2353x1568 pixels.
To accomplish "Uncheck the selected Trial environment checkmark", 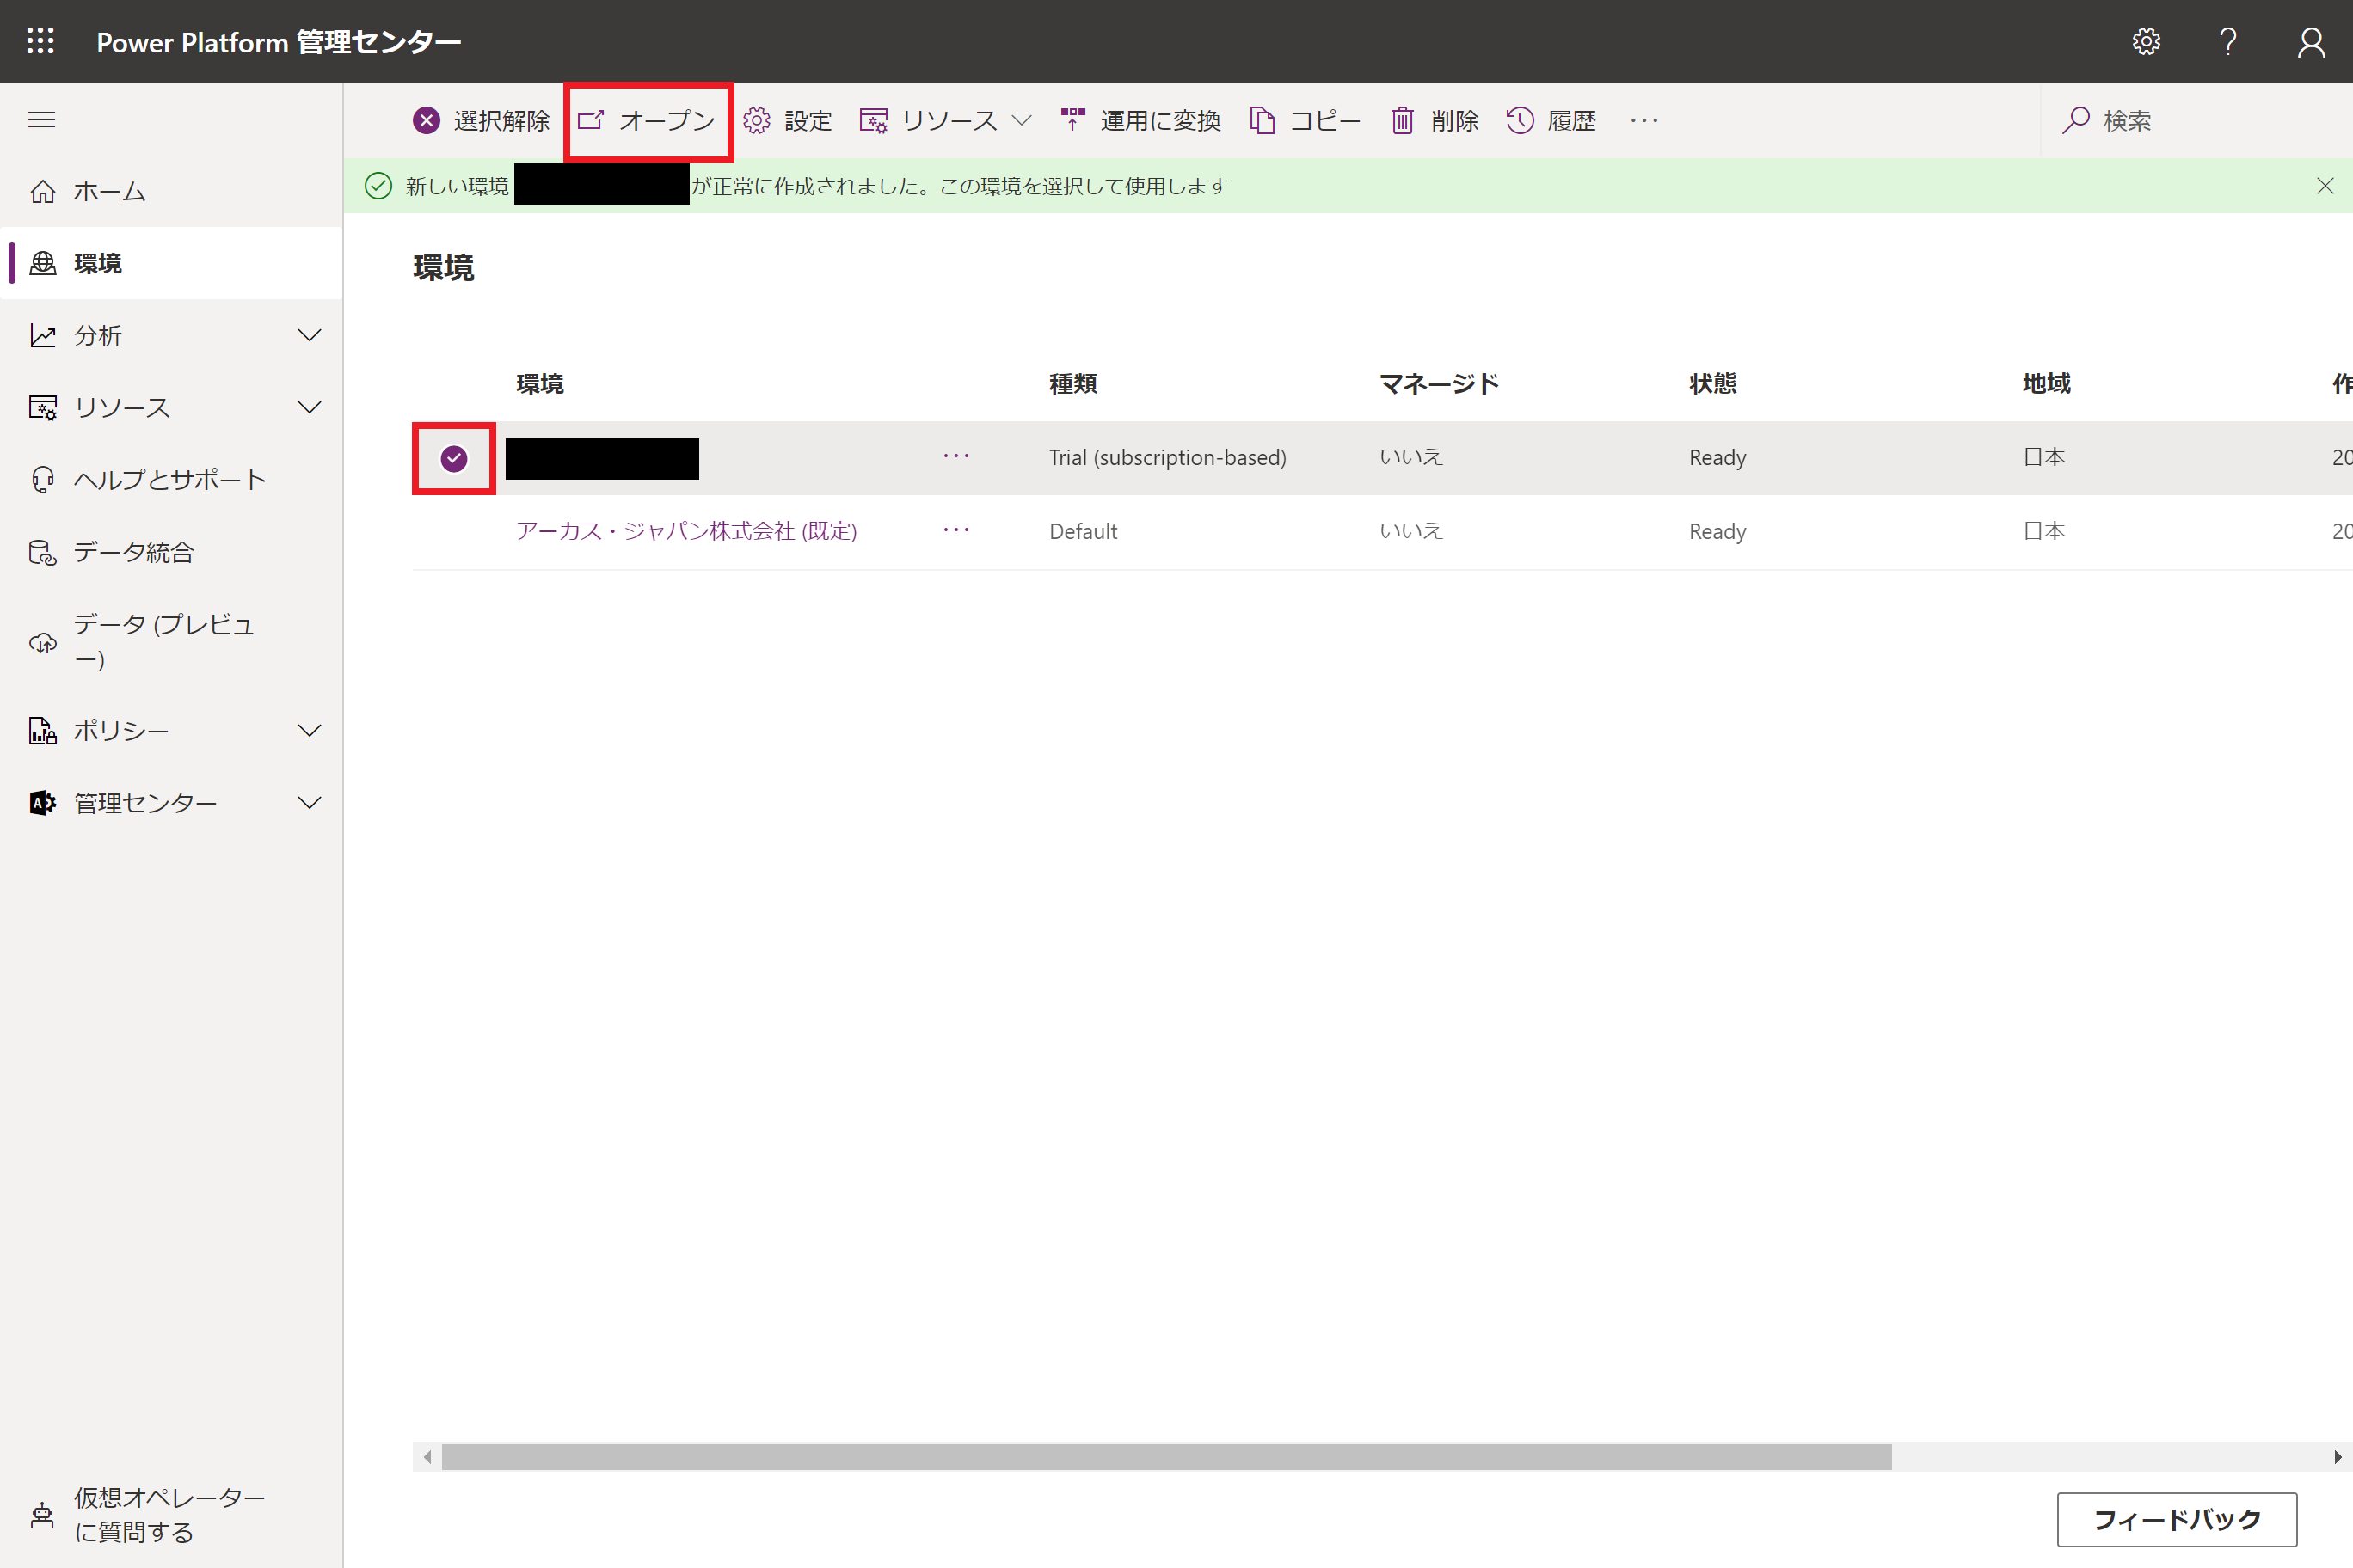I will coord(454,458).
